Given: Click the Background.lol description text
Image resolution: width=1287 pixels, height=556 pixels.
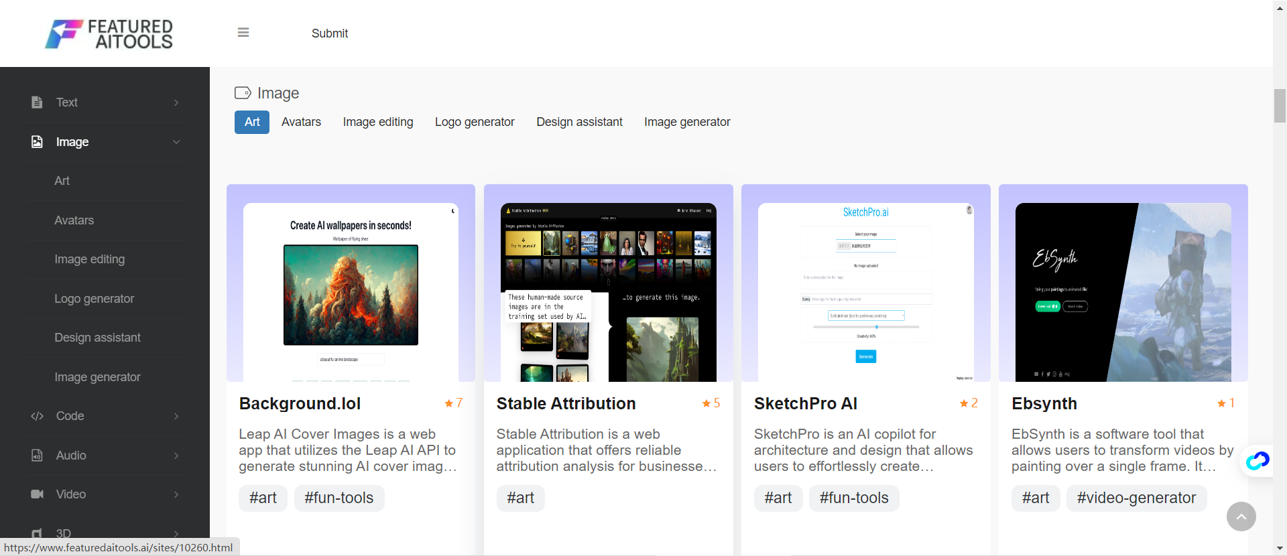Looking at the screenshot, I should click(x=348, y=450).
